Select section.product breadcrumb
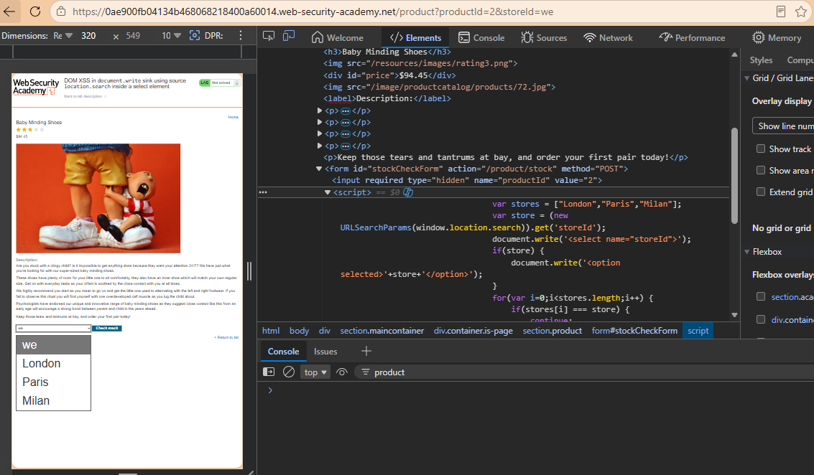 (552, 331)
